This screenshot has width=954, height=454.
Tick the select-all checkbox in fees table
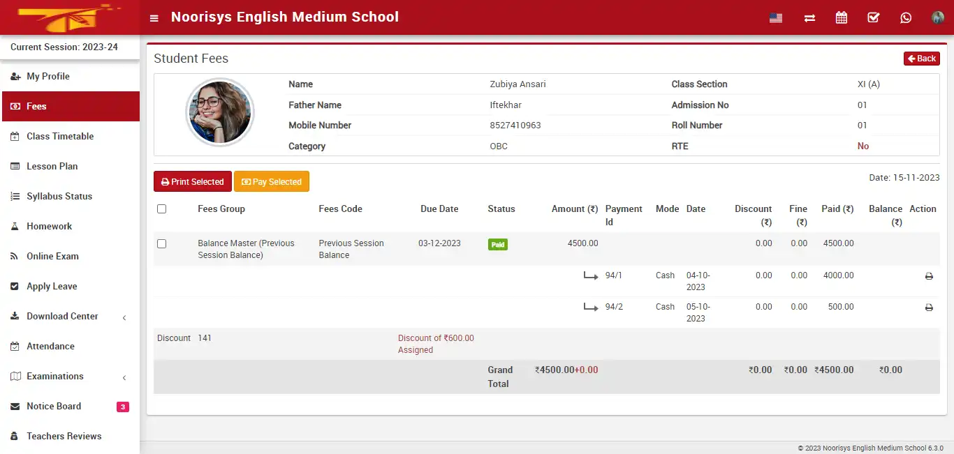(x=161, y=209)
